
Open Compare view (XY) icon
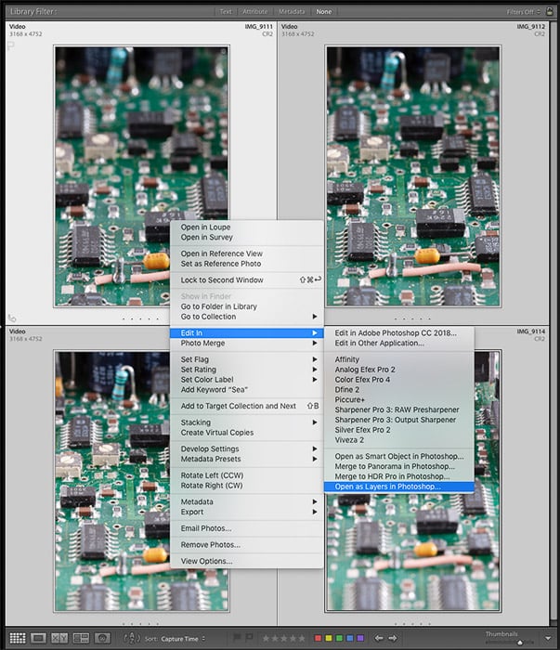[x=59, y=638]
